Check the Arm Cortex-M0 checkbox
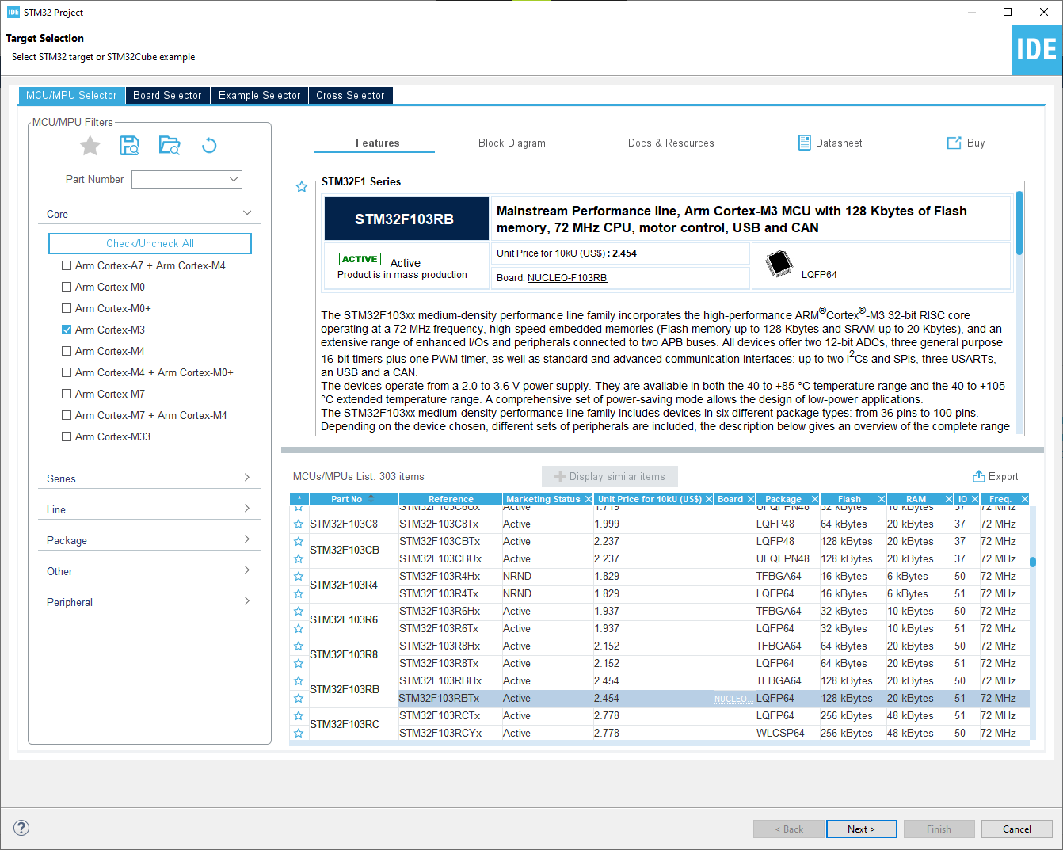The width and height of the screenshot is (1063, 850). [67, 287]
